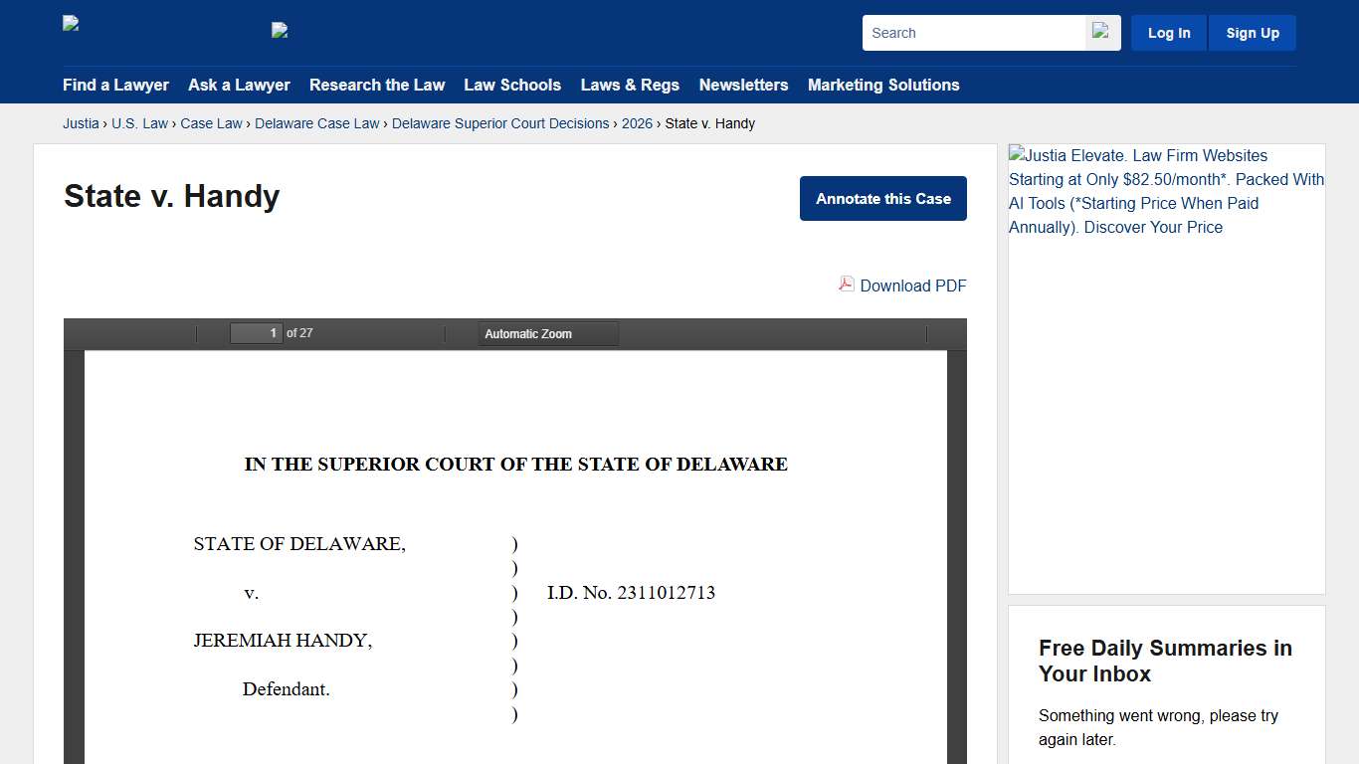This screenshot has height=764, width=1359.
Task: Select the Newsletters navigation item
Action: coord(743,86)
